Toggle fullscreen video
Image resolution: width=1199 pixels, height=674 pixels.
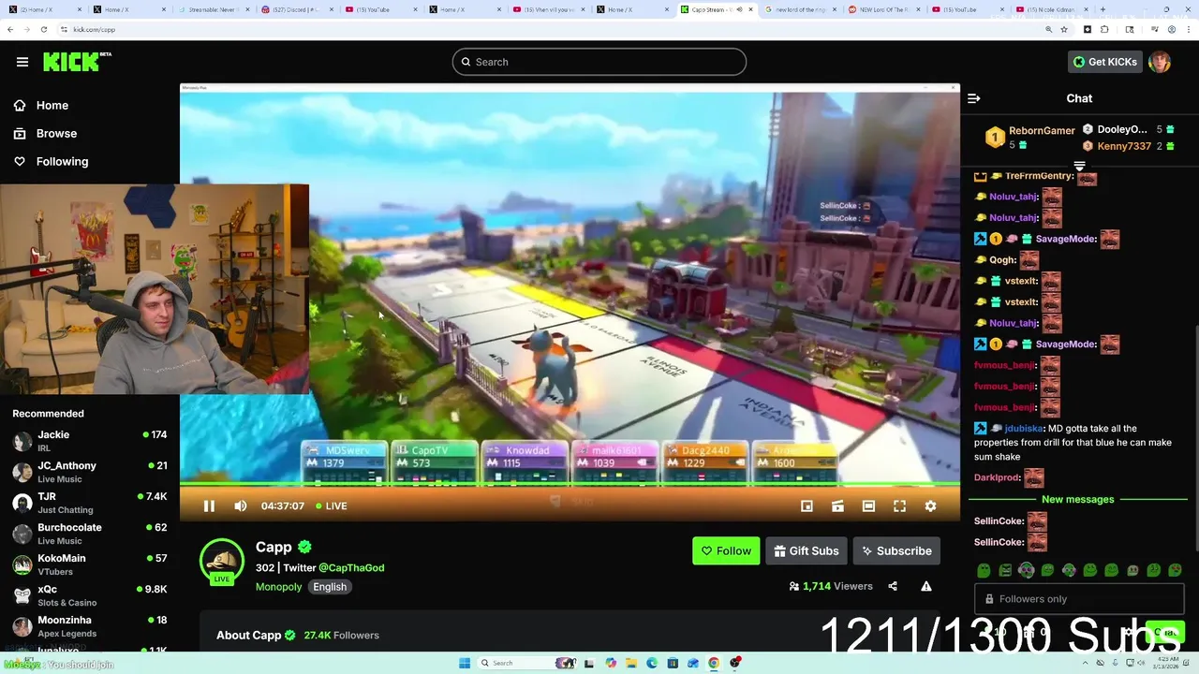point(899,506)
